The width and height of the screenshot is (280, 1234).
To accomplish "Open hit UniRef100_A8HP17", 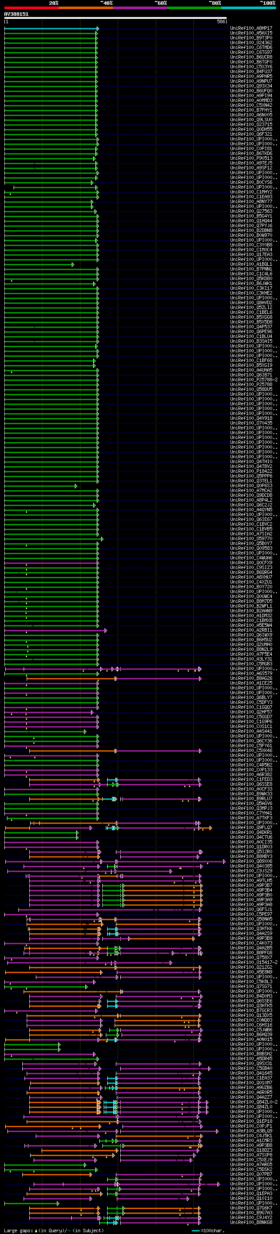I will click(x=251, y=28).
